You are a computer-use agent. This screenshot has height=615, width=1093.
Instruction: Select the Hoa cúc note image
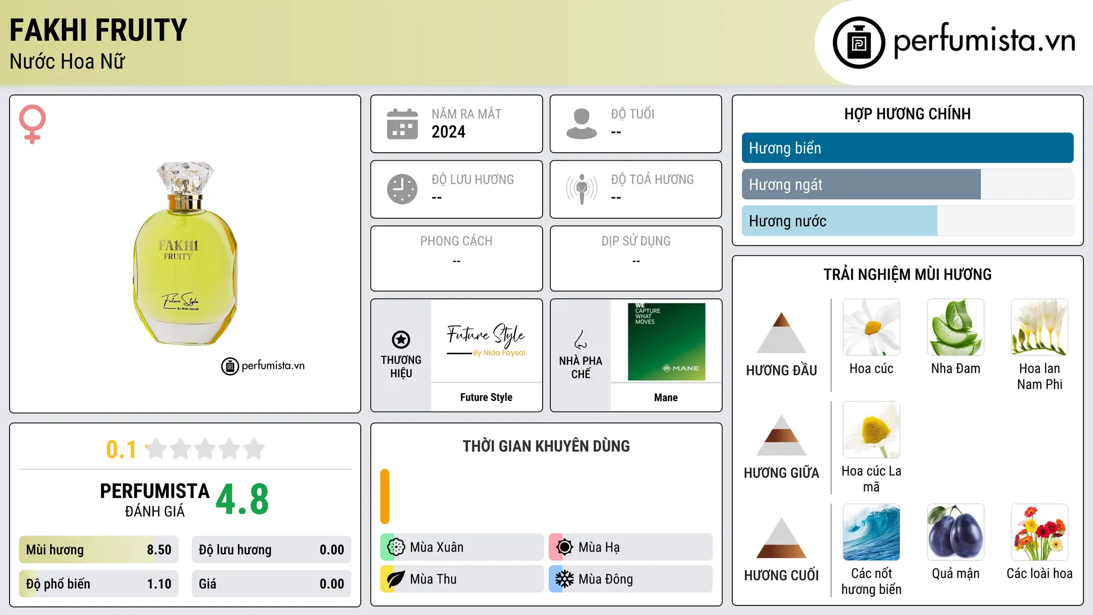[872, 327]
